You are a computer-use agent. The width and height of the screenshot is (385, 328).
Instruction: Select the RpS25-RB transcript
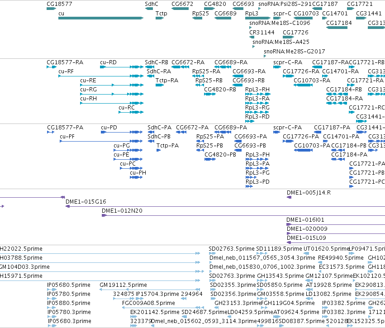(x=200, y=85)
